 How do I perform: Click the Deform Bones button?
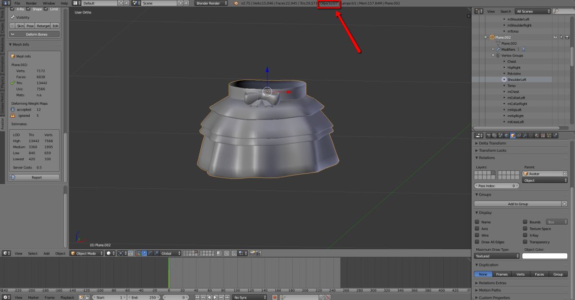coord(34,34)
